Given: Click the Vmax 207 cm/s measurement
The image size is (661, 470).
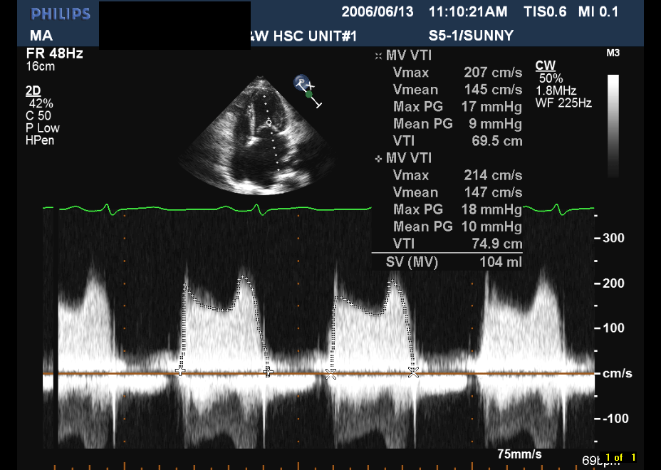Looking at the screenshot, I should [x=457, y=73].
